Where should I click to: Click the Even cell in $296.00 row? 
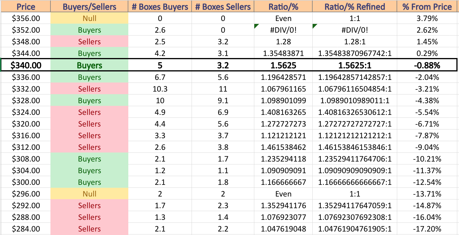click(x=283, y=194)
